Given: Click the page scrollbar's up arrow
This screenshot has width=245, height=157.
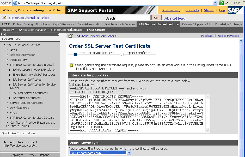Looking at the screenshot, I should pyautogui.click(x=241, y=41).
